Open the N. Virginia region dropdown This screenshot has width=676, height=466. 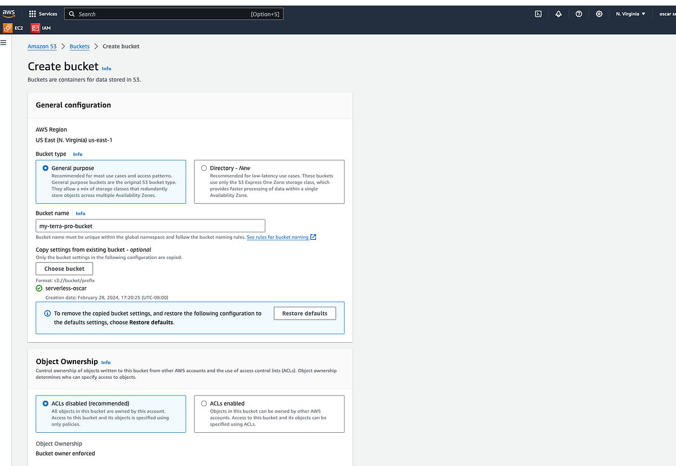click(630, 14)
